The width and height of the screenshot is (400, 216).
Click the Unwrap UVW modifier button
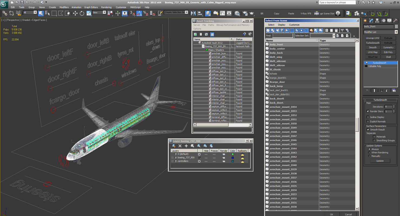[x=373, y=38]
